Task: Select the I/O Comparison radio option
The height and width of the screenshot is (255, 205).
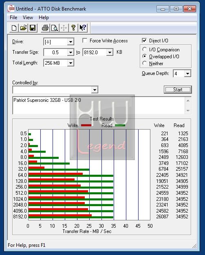Action: (144, 49)
